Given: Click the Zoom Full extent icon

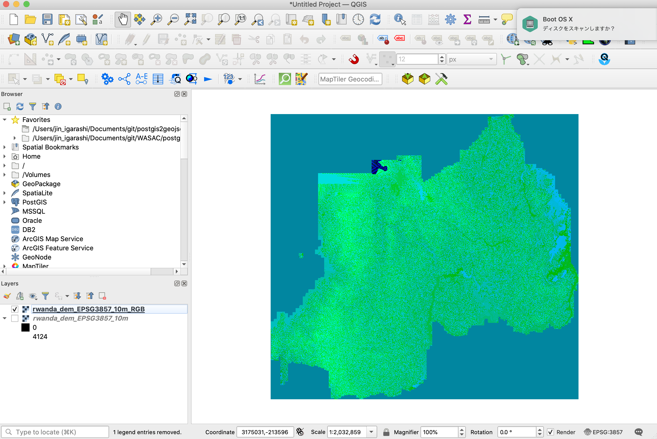Looking at the screenshot, I should [190, 19].
